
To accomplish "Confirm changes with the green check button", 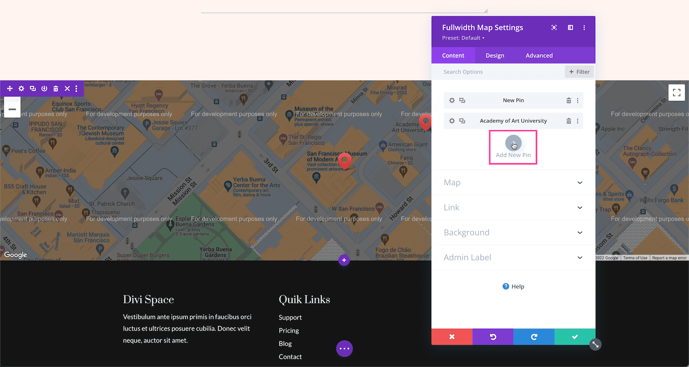I will (x=575, y=337).
